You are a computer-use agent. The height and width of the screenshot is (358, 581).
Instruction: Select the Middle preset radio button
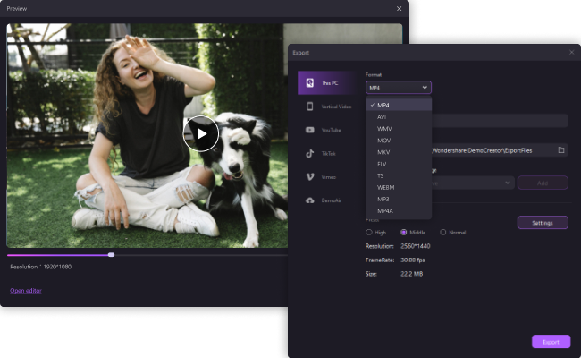(403, 232)
